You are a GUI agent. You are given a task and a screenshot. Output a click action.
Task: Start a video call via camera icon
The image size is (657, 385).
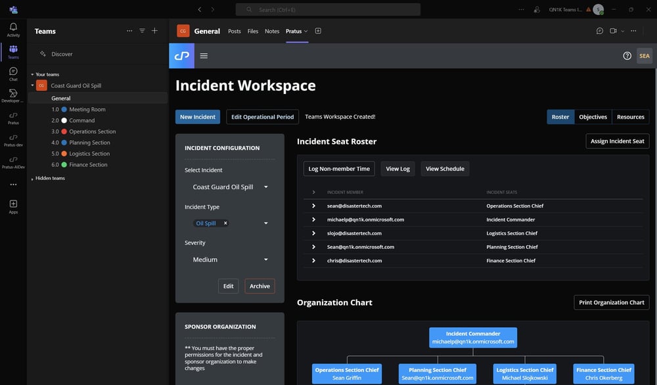point(614,31)
